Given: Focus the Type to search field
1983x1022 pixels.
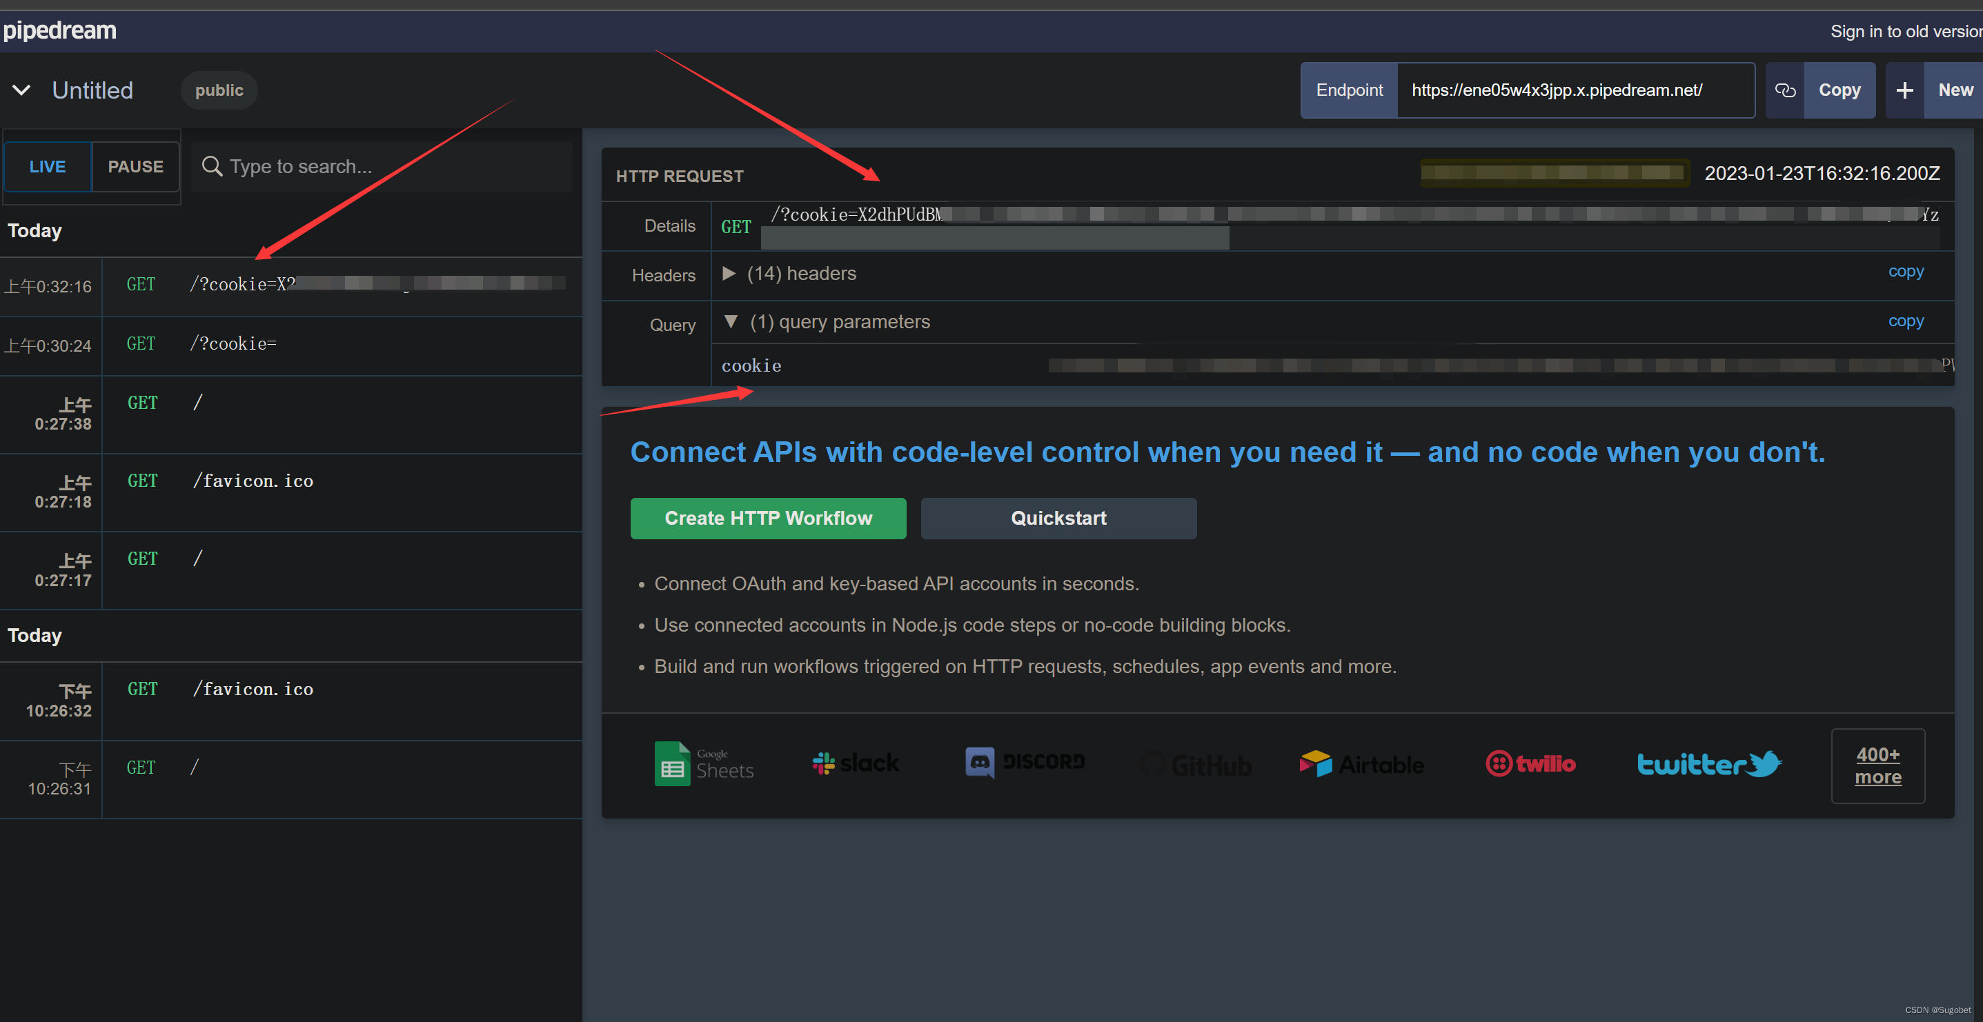Looking at the screenshot, I should click(382, 166).
